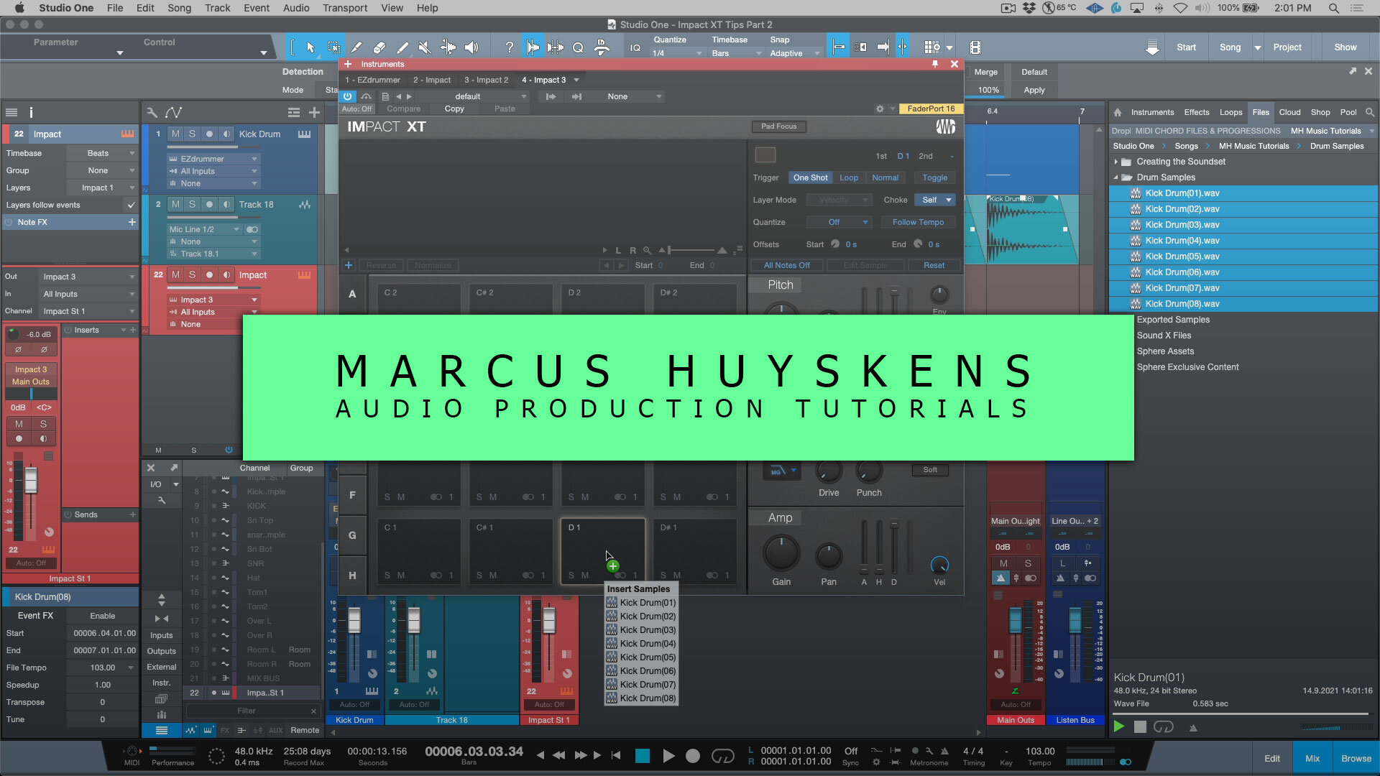Click the transport Record button
The height and width of the screenshot is (776, 1380).
click(693, 755)
